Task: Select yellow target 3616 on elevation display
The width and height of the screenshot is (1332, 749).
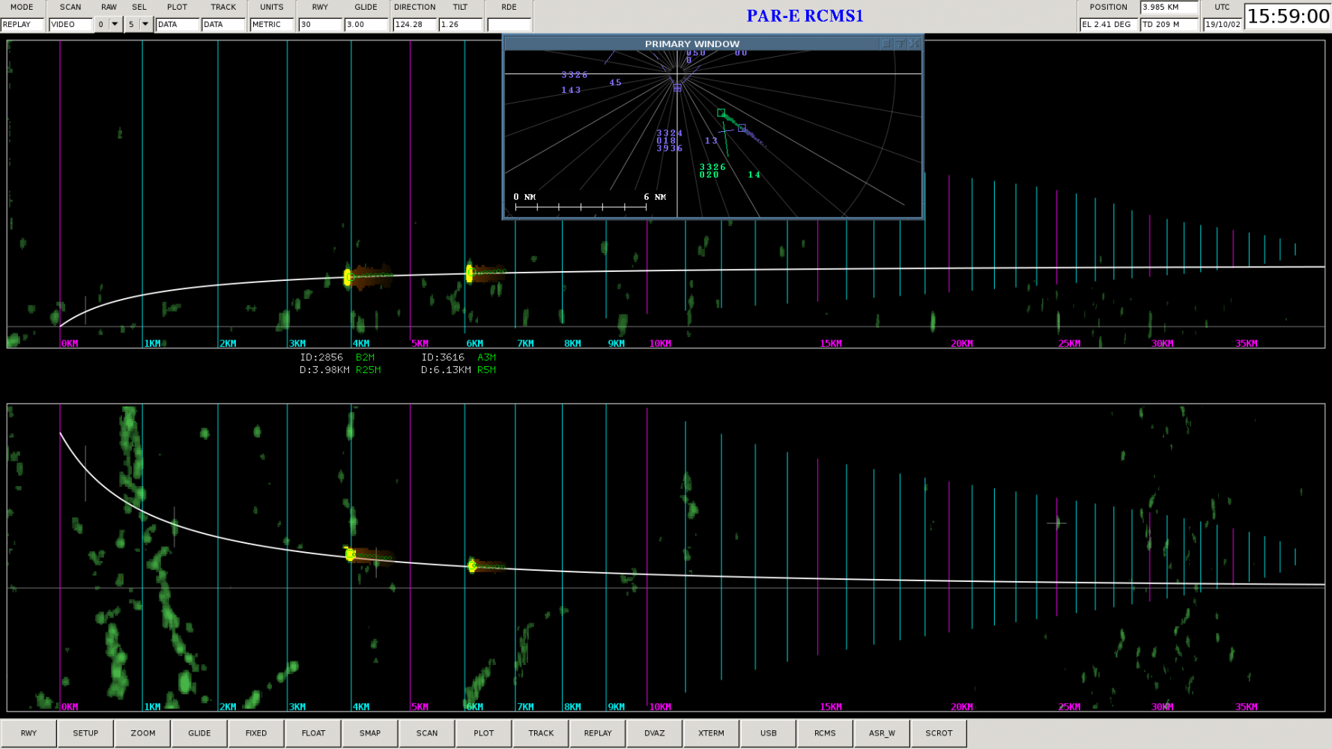Action: point(470,273)
